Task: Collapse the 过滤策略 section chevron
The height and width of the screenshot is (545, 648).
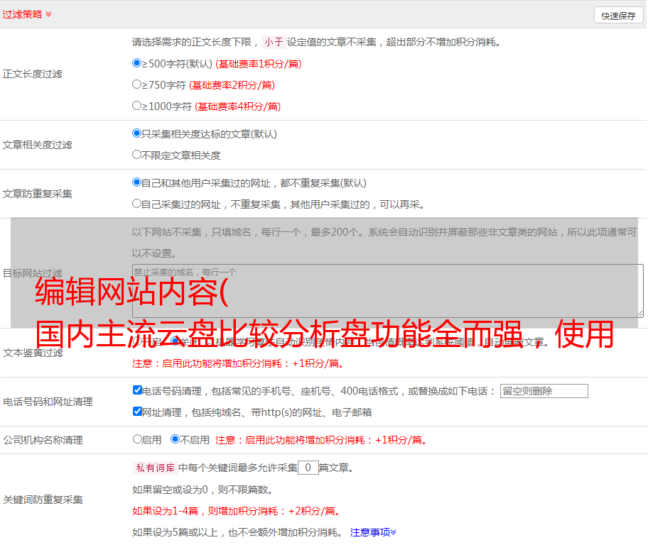Action: click(48, 14)
